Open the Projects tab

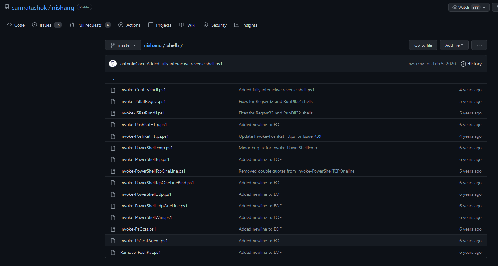pyautogui.click(x=160, y=25)
